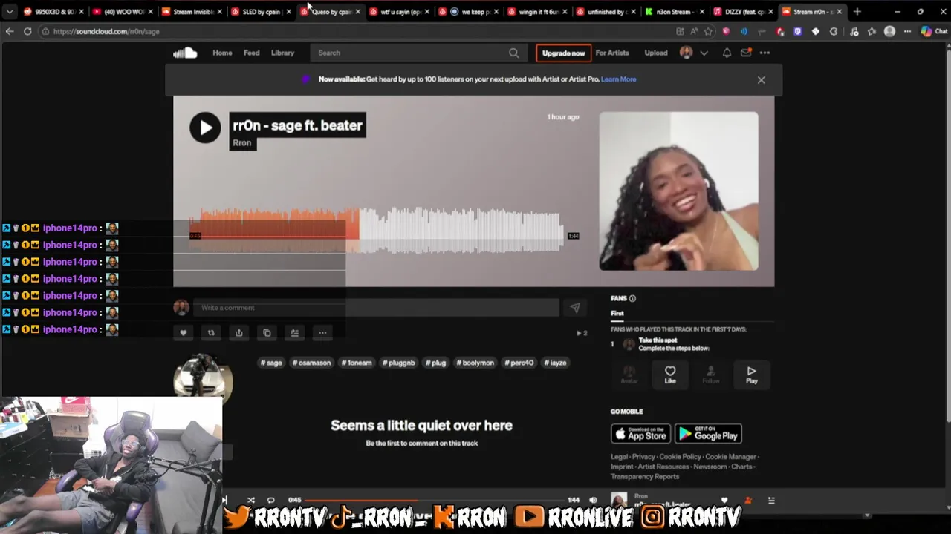Click Play step in Fans panel
The width and height of the screenshot is (951, 534).
(752, 375)
